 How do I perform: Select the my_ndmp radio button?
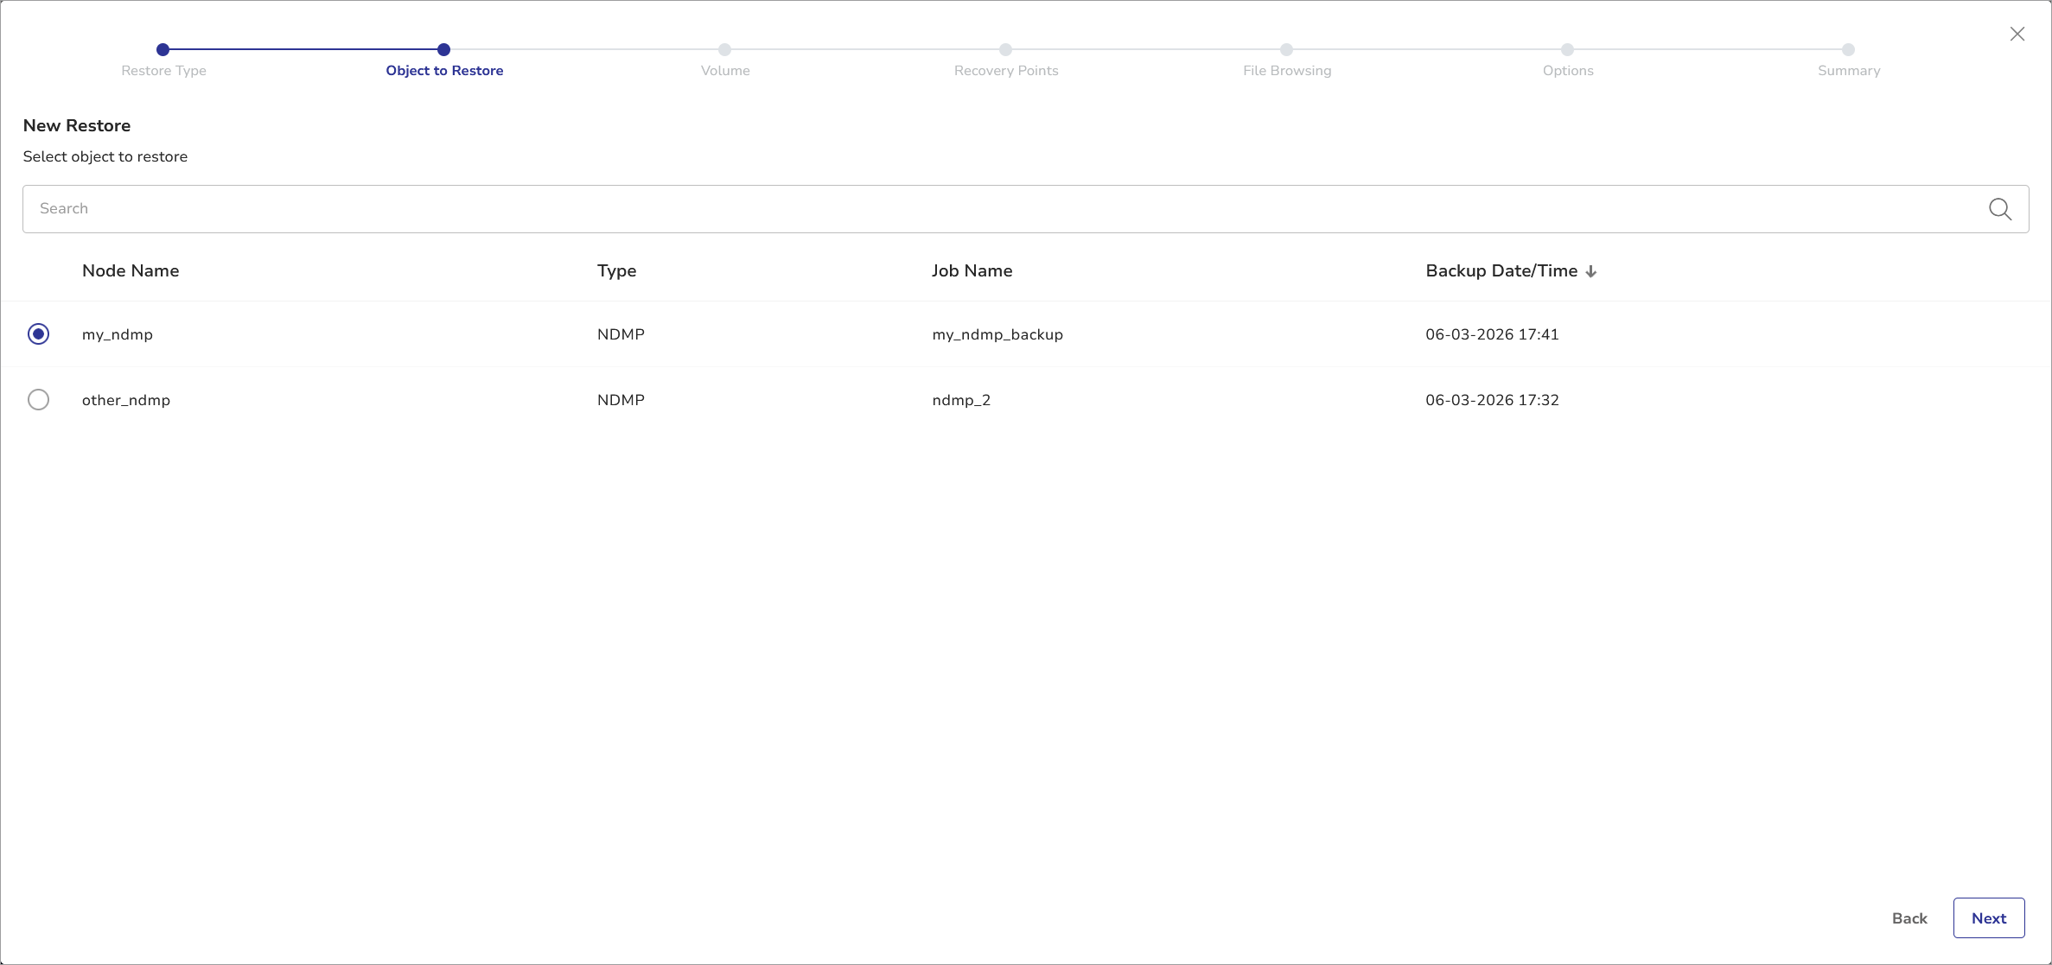coord(38,334)
